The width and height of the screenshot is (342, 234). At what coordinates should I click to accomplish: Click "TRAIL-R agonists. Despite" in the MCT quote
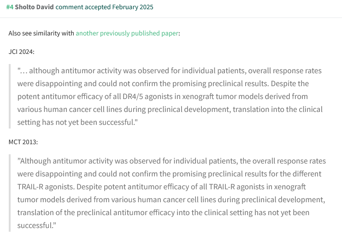(x=55, y=187)
